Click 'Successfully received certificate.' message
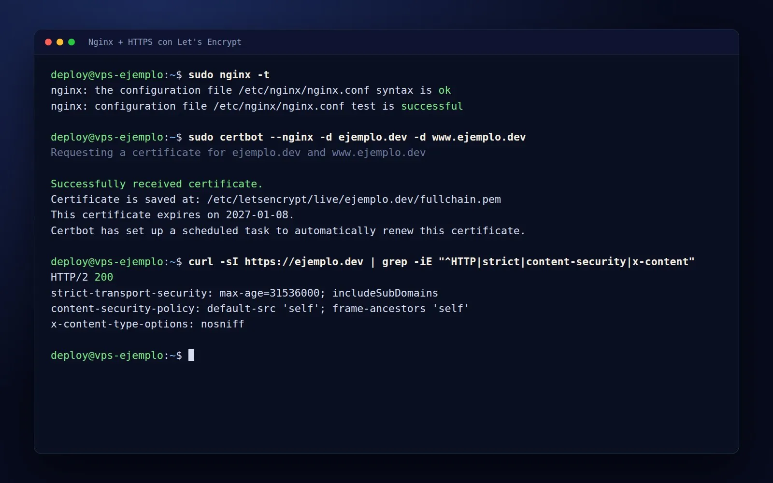This screenshot has width=773, height=483. (157, 184)
